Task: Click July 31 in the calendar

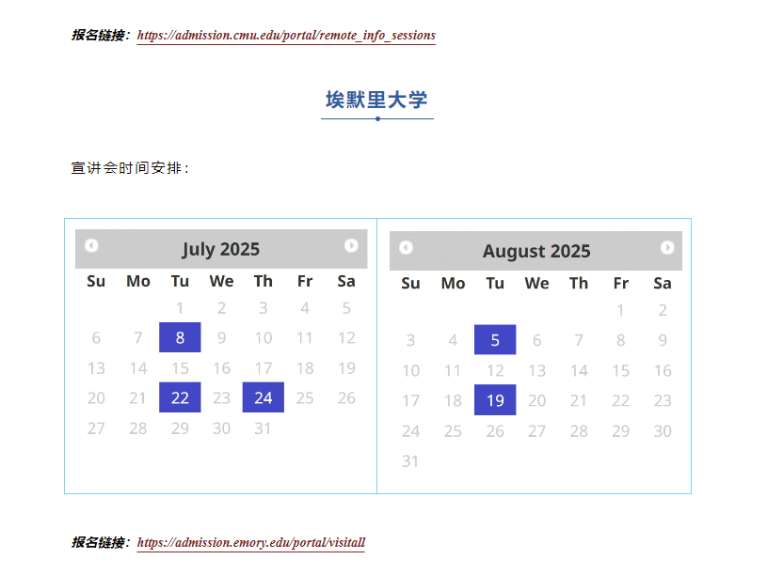Action: [264, 428]
